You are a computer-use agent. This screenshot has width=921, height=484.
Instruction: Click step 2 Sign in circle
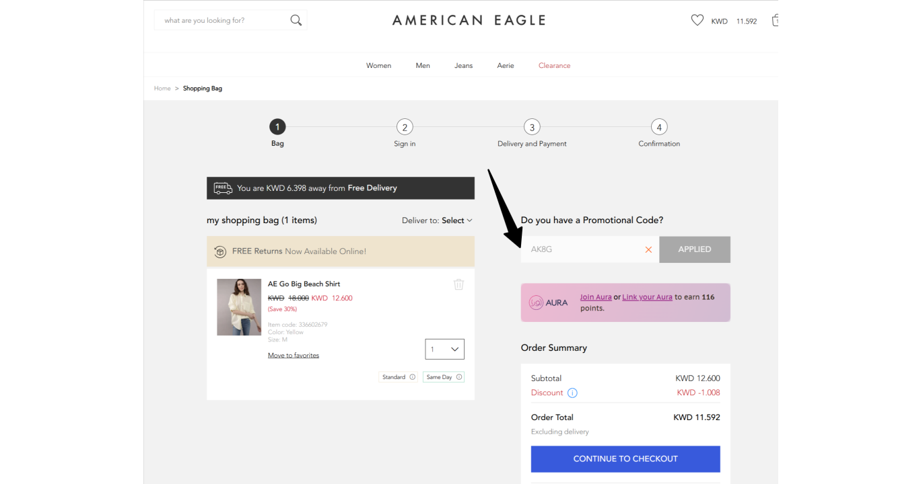pos(404,127)
